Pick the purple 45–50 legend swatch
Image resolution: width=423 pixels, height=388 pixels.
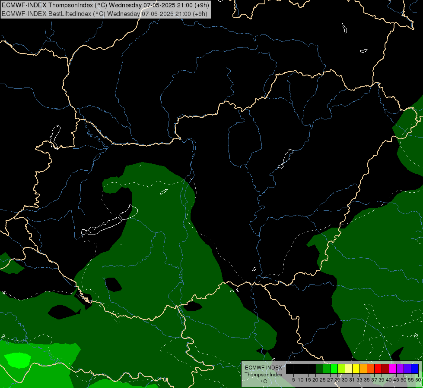pos(400,369)
